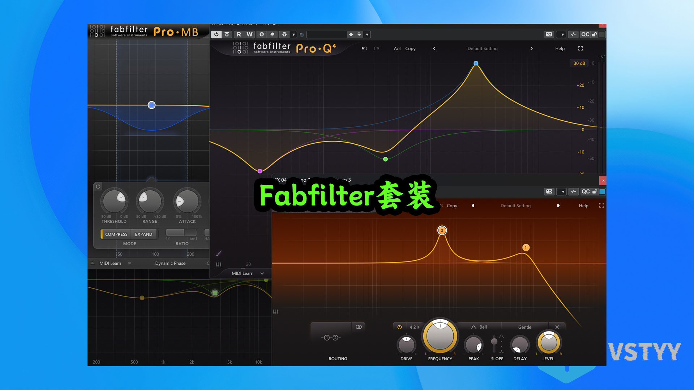
Task: Open the Default Setting preset menu
Action: (x=482, y=48)
